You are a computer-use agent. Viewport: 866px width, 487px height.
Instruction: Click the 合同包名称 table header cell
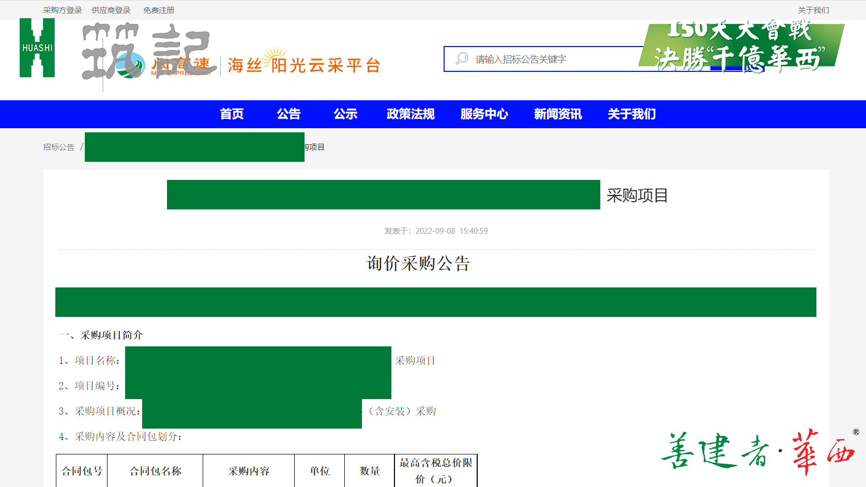click(x=155, y=471)
